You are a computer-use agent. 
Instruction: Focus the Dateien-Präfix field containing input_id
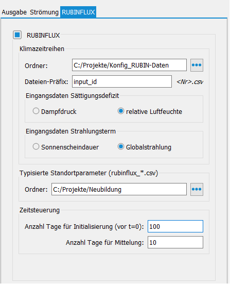[x=122, y=81]
